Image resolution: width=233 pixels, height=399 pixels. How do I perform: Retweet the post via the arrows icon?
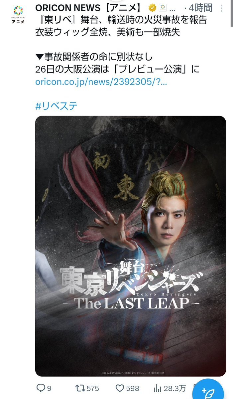(80, 388)
